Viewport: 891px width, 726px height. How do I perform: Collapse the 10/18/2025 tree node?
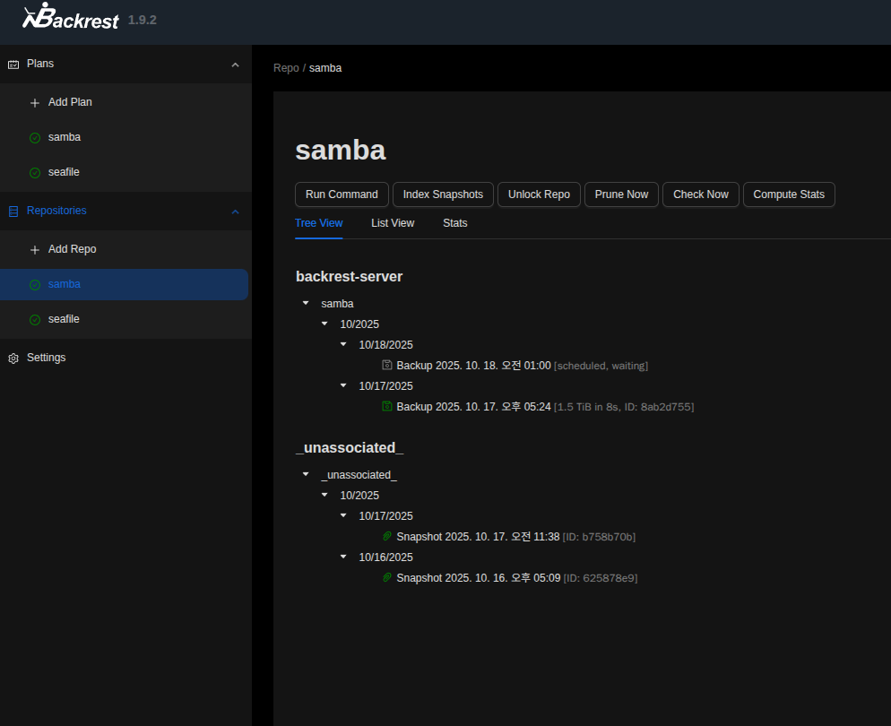tap(343, 345)
